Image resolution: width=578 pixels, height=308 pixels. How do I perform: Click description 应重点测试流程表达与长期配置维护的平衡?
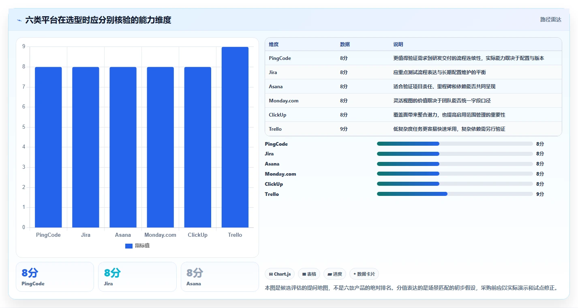coord(439,72)
